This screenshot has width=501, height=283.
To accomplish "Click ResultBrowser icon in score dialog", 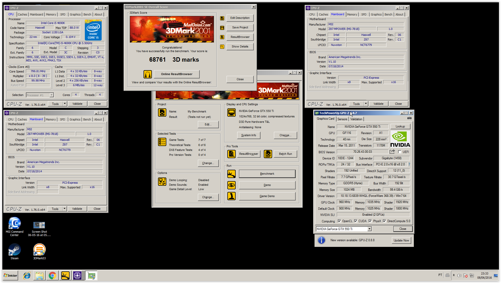I will click(x=222, y=37).
